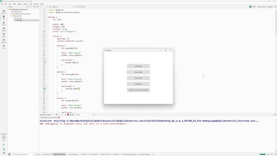Open the Analyze menu
This screenshot has height=156, width=277.
tap(25, 4)
